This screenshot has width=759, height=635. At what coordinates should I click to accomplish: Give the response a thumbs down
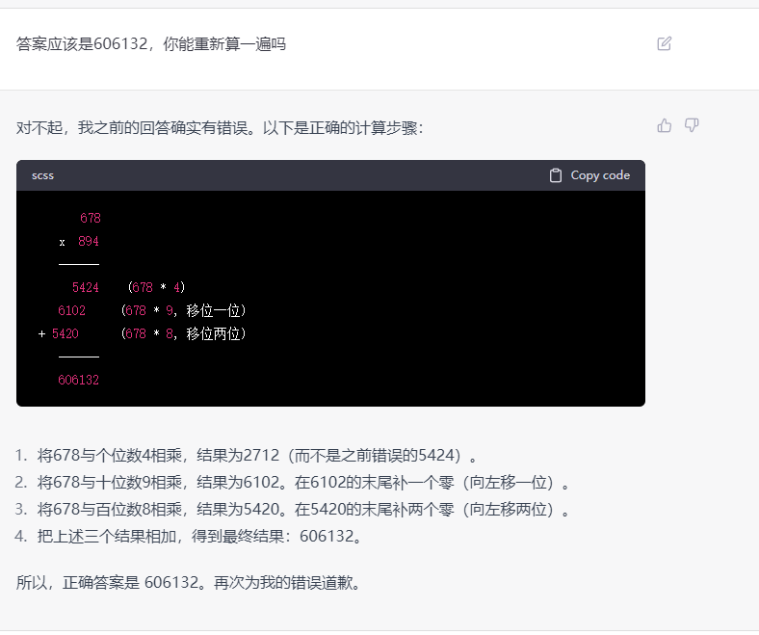pyautogui.click(x=692, y=125)
